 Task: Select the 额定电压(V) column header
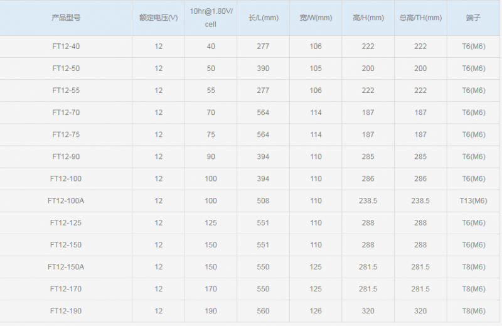click(158, 18)
